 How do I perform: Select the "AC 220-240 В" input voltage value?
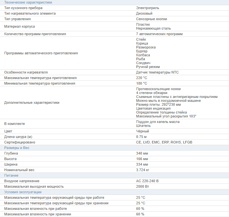(147, 181)
